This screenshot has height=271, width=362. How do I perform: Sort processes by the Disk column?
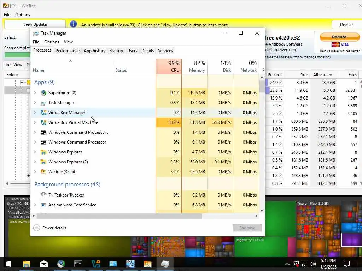click(221, 67)
